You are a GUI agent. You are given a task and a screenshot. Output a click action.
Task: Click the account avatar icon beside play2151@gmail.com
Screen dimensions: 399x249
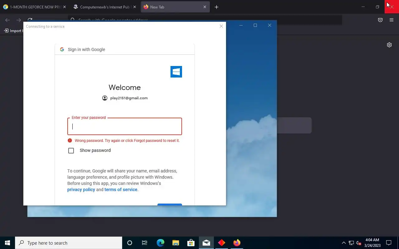point(105,98)
